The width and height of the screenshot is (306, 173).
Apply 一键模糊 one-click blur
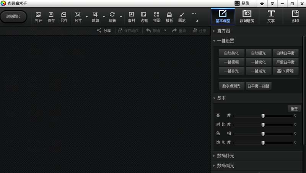pyautogui.click(x=231, y=62)
